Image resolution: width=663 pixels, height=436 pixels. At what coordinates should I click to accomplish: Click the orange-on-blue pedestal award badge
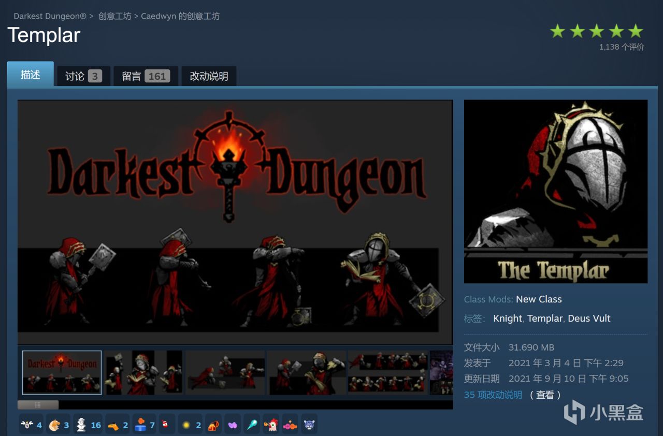point(145,425)
